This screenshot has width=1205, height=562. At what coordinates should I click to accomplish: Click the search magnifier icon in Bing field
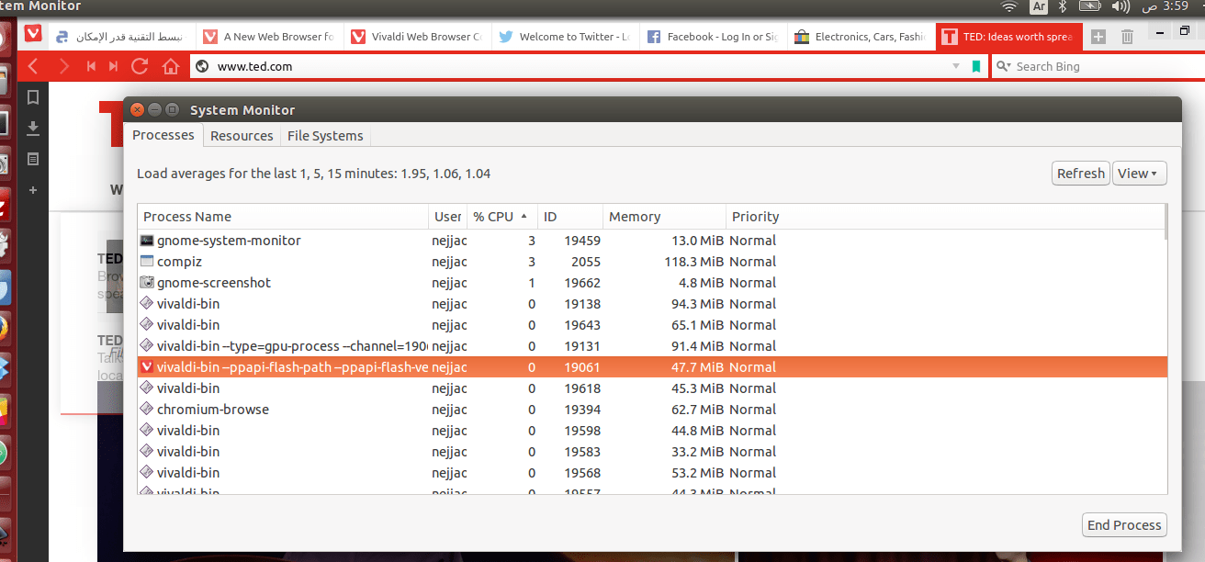[x=1003, y=66]
